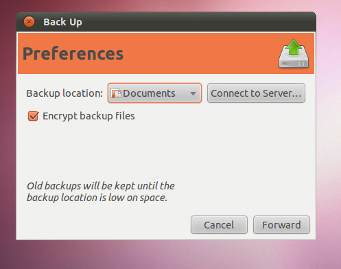Click the orange Preferences header banner
This screenshot has width=341, height=269.
pyautogui.click(x=166, y=54)
